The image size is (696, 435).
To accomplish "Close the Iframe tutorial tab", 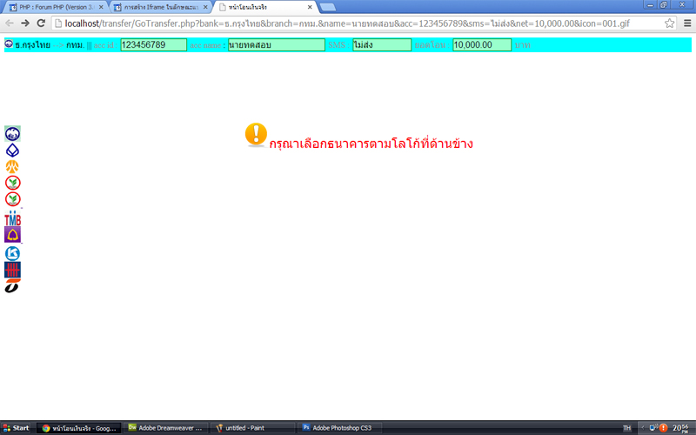I will click(x=205, y=7).
